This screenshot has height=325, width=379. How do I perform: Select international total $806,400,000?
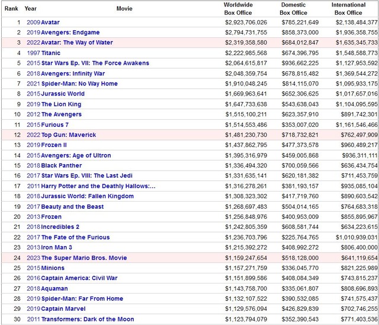(x=359, y=247)
